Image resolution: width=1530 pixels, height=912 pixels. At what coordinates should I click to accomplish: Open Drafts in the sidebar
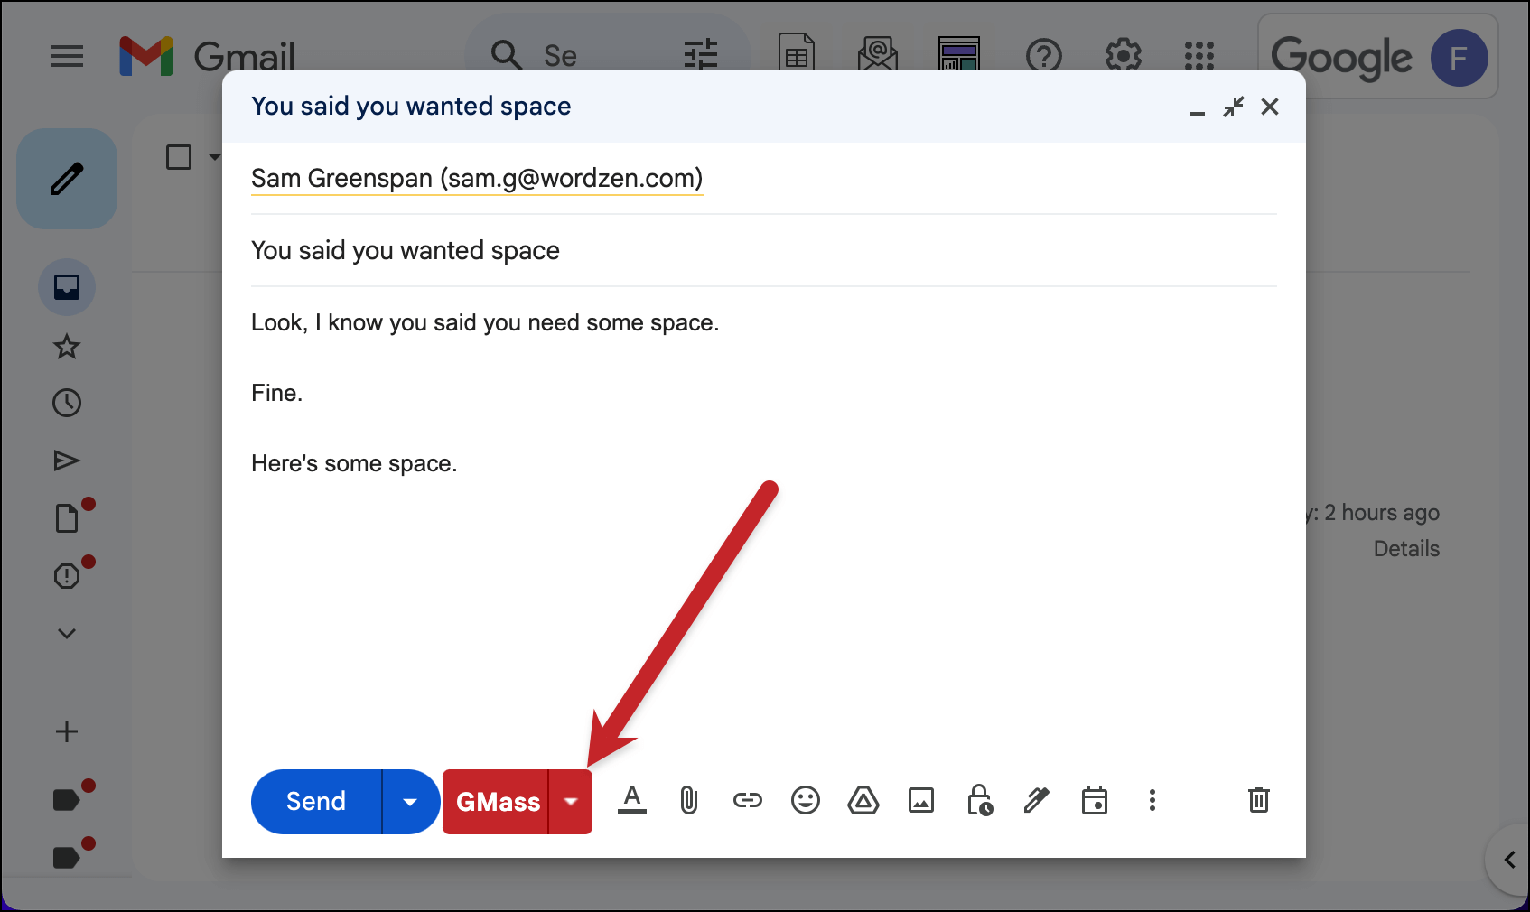pos(69,517)
